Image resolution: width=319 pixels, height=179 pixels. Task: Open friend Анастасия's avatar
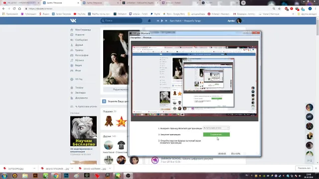(109, 145)
